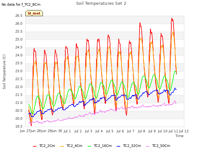Click the chart title Soil Temperatures Set 2

[x=101, y=3]
